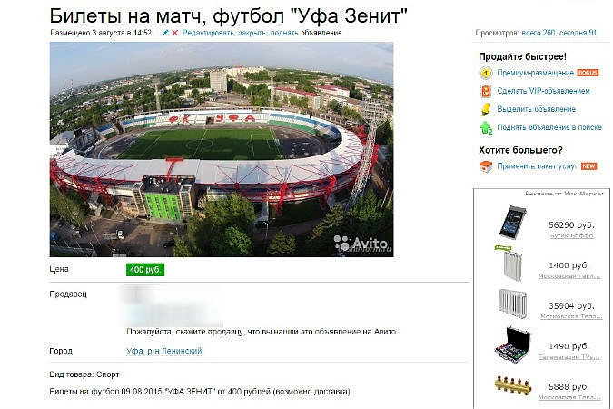The width and height of the screenshot is (613, 409).
Task: Click the orange VIP-объявление icon
Action: click(486, 91)
